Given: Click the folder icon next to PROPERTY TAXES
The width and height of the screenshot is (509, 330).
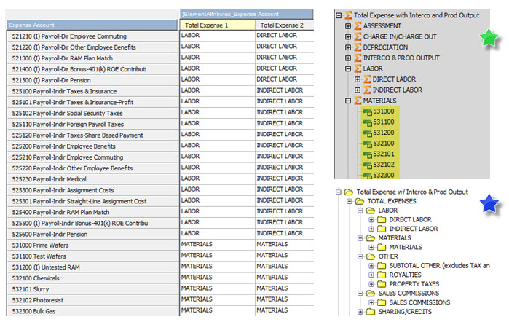Looking at the screenshot, I should click(x=382, y=284).
